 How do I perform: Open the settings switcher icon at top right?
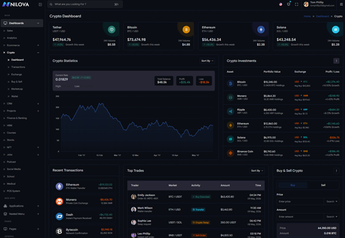[x=341, y=4]
